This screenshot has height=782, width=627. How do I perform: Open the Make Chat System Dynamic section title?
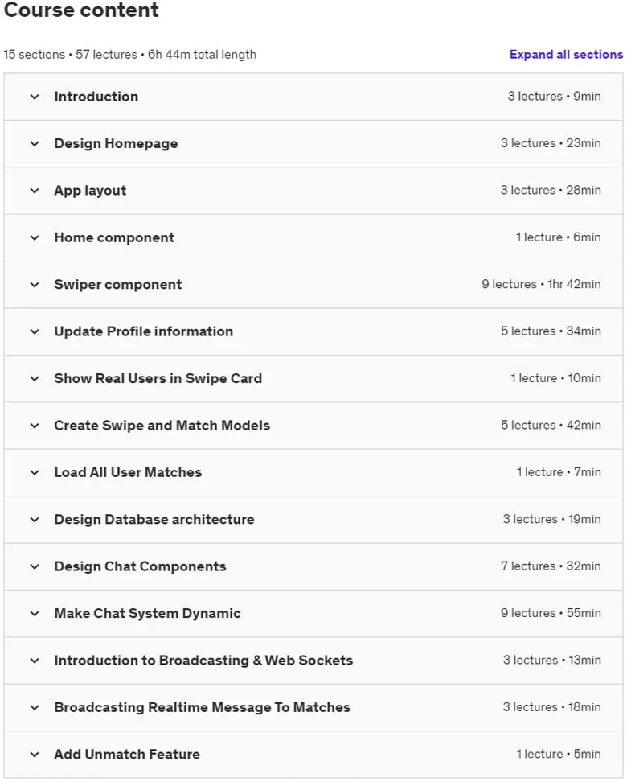click(148, 613)
